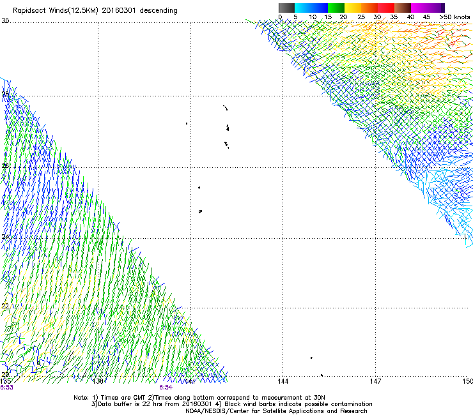Image resolution: width=473 pixels, height=415 pixels.
Task: Click the red 30-35 knots legend swatch
Action: [x=386, y=8]
